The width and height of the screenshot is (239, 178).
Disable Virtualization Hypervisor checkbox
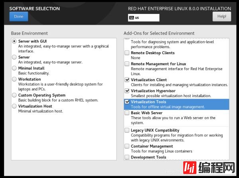pos(127,91)
